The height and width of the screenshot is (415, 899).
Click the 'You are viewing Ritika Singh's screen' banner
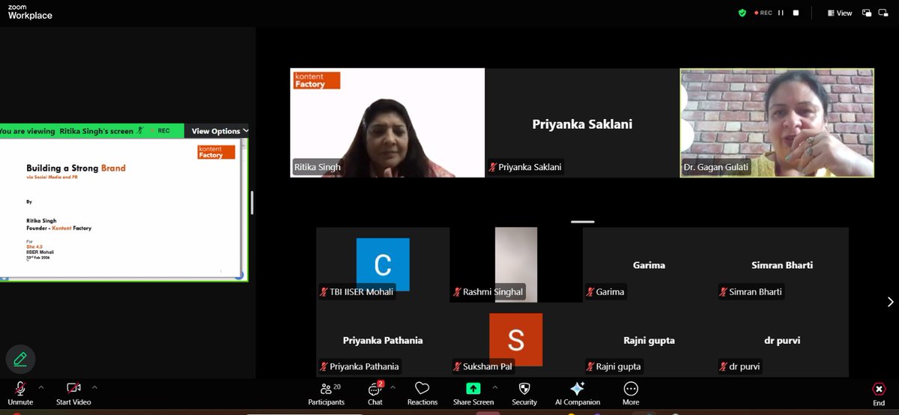tap(91, 131)
